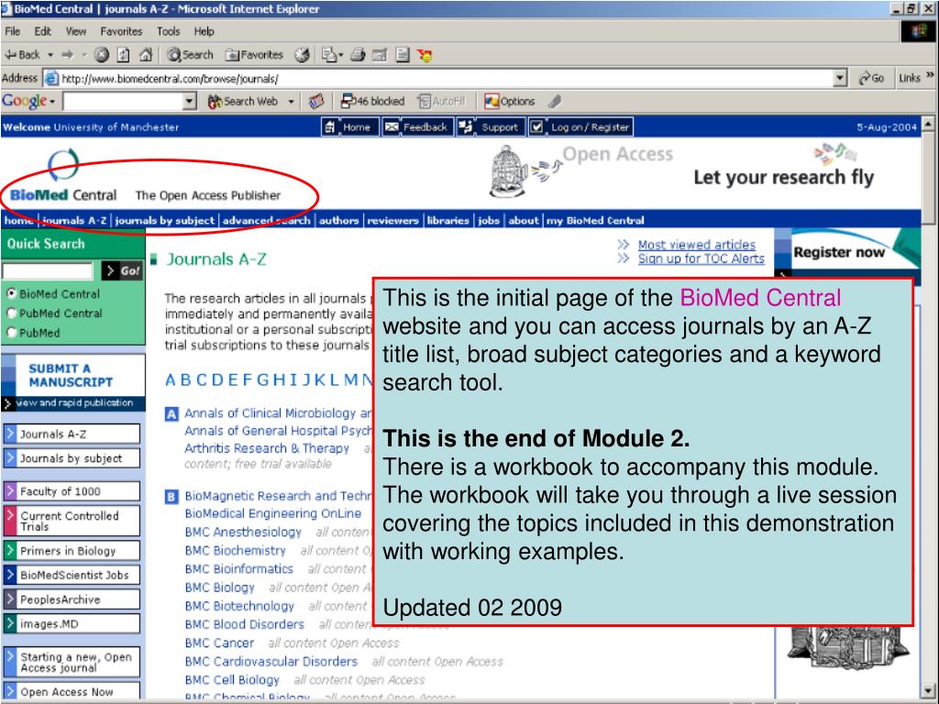Click Log on / Register button

pos(580,126)
